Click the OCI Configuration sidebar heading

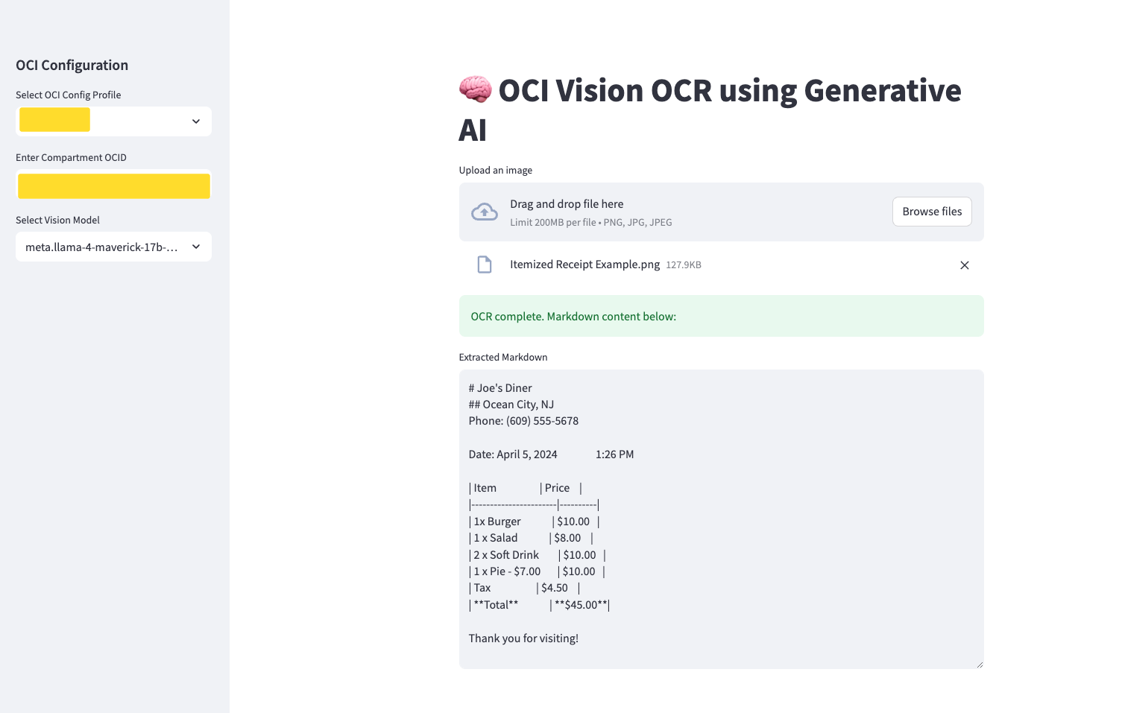point(72,66)
